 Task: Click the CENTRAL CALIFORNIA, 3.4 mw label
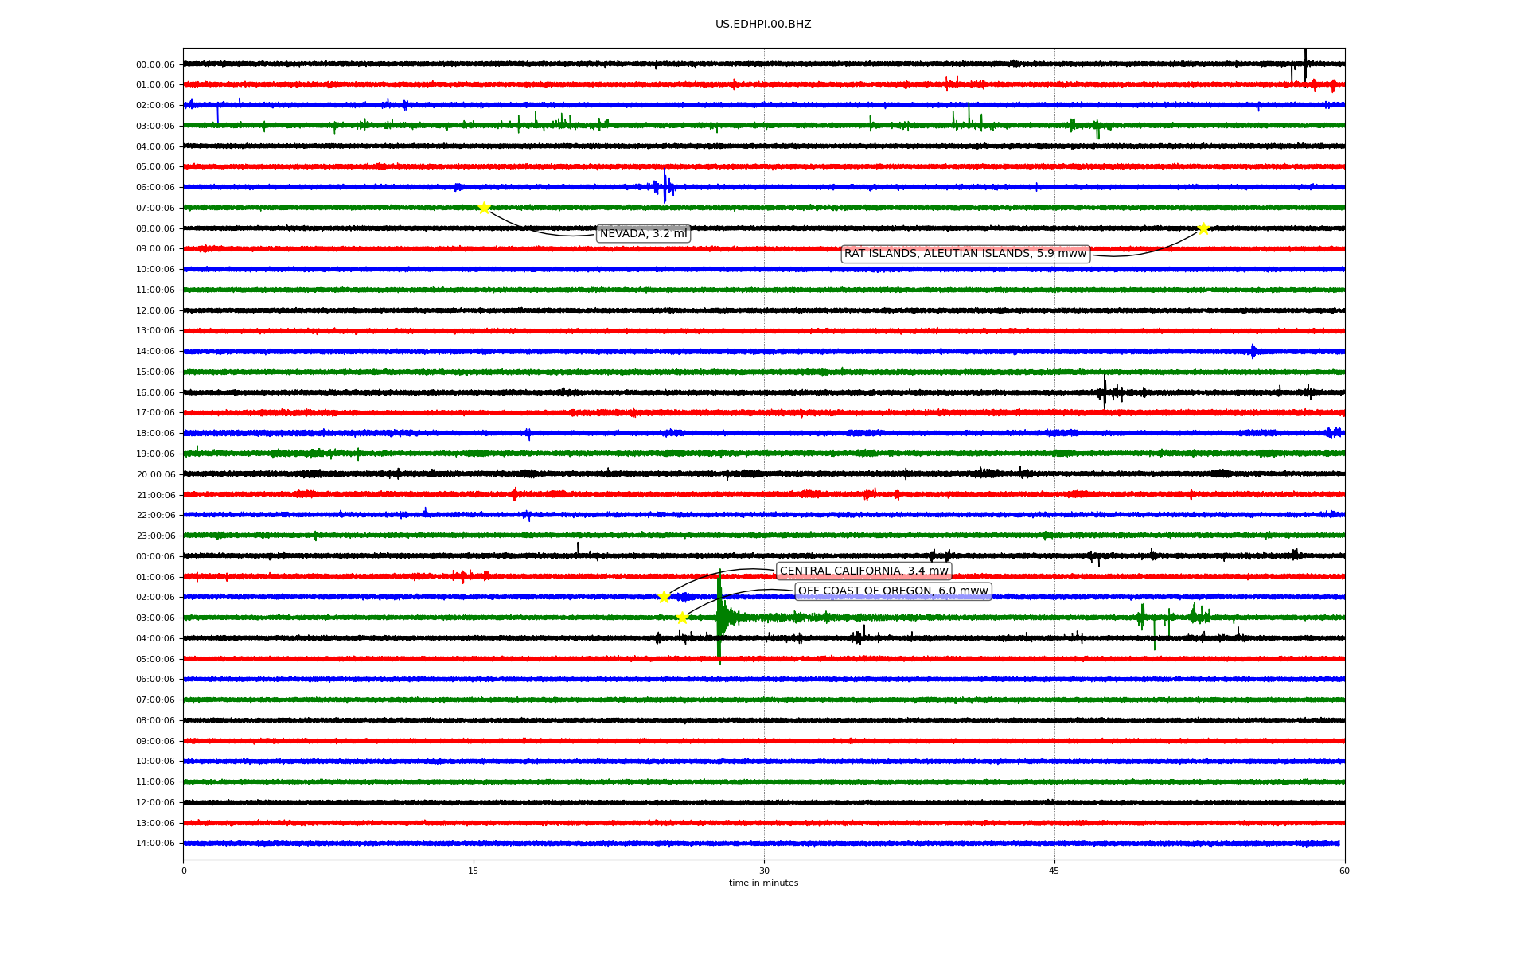(x=863, y=571)
